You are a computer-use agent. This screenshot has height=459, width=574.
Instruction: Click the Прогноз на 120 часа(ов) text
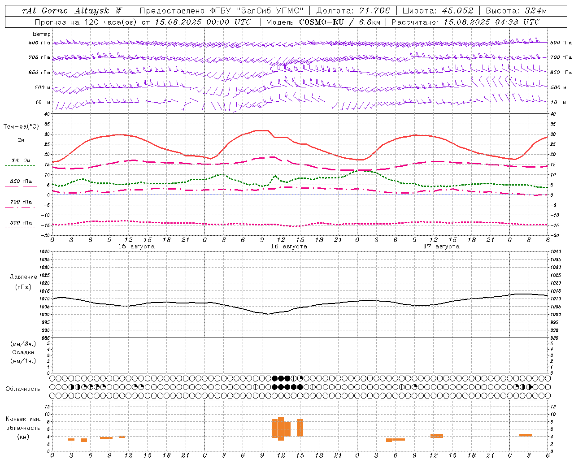click(x=86, y=22)
